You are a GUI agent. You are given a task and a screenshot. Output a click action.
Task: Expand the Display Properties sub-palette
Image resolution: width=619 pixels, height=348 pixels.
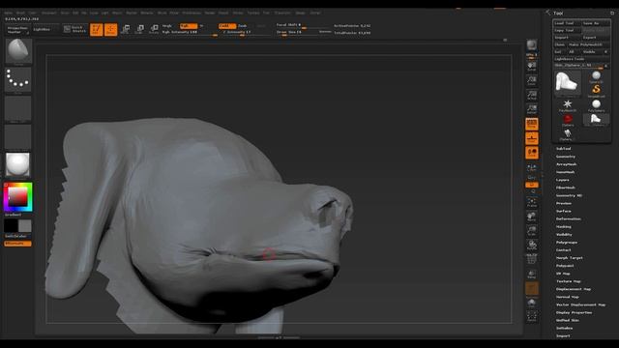pos(574,312)
